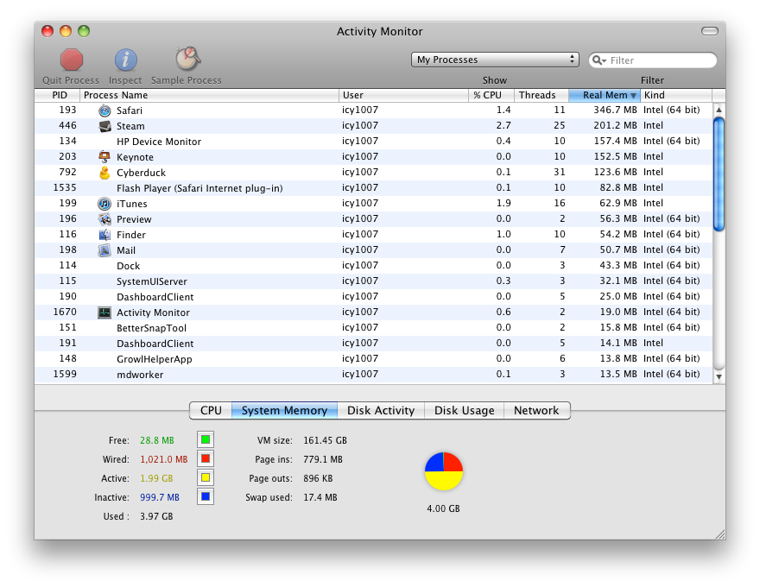Select the Activity Monitor row icon

104,312
